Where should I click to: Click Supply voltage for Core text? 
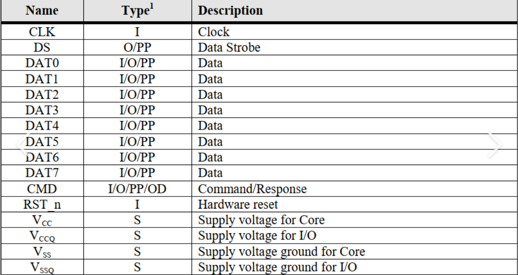click(x=261, y=220)
